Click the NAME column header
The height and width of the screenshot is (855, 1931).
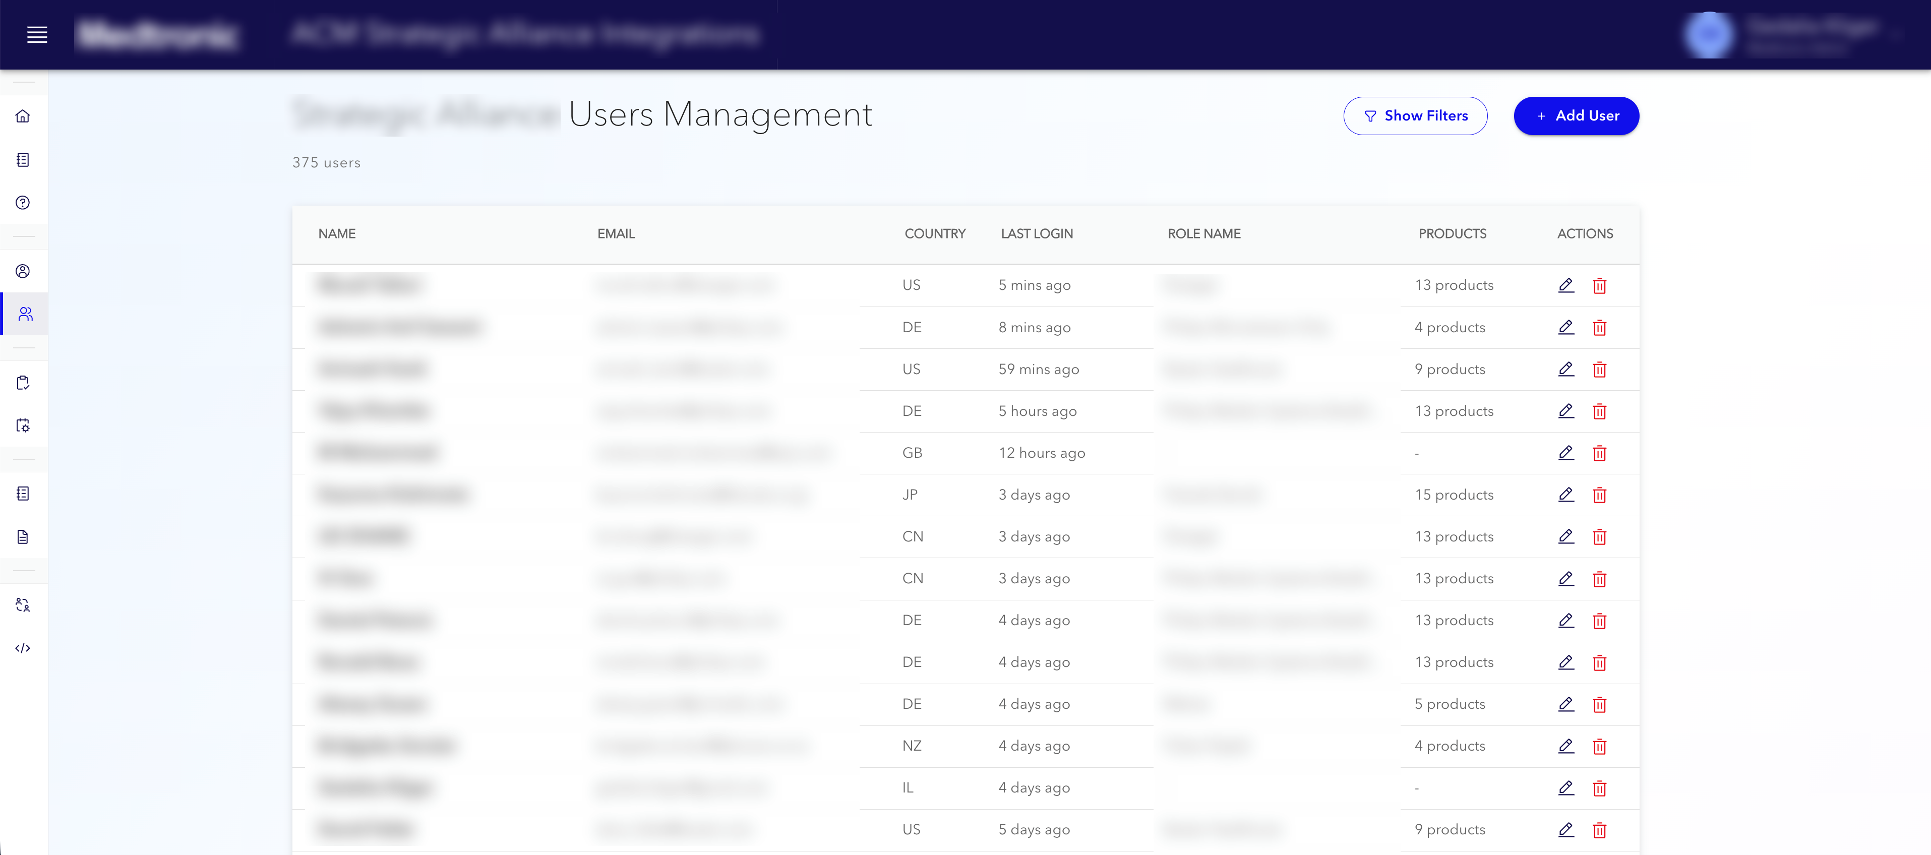pos(336,233)
